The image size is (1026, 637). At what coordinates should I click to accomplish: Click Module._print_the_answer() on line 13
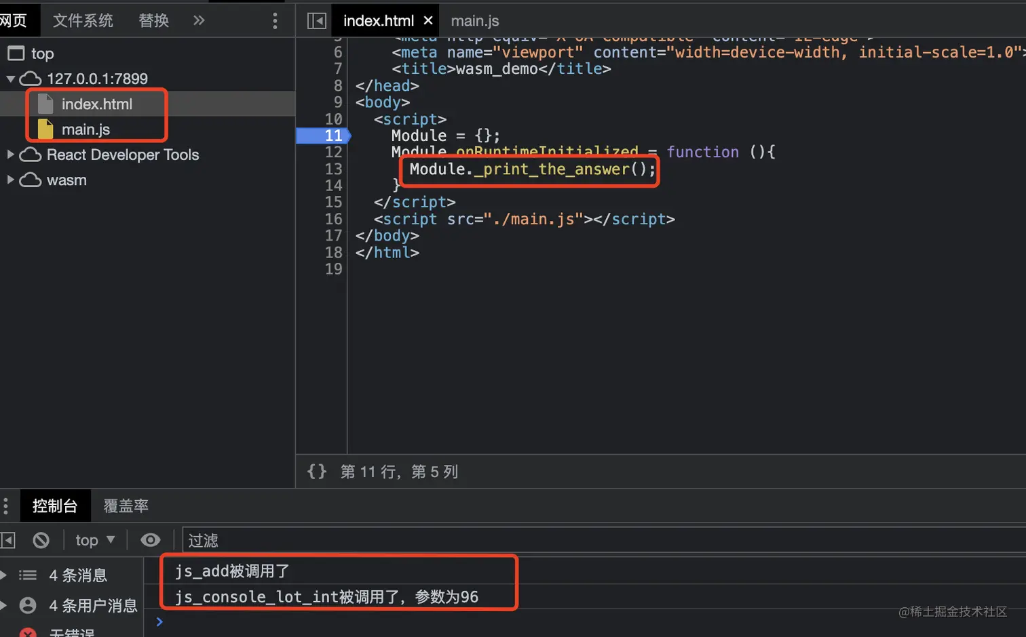point(533,169)
